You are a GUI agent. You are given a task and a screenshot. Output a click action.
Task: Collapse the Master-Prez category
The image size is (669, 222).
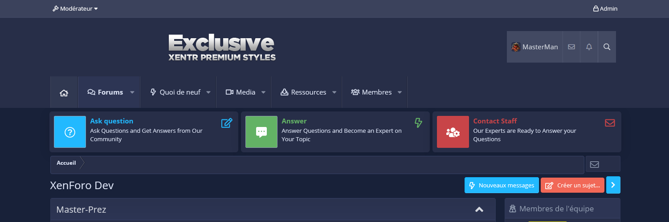479,210
